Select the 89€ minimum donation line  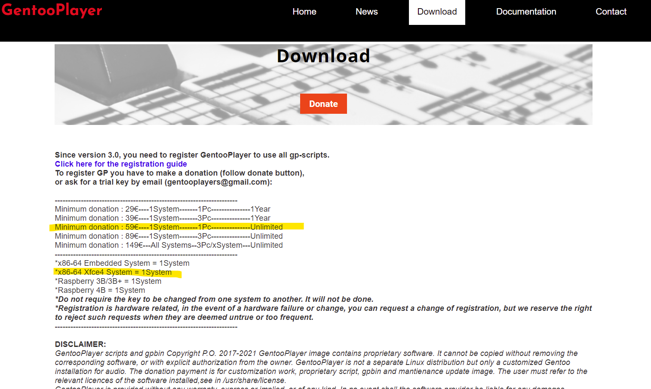coord(169,236)
